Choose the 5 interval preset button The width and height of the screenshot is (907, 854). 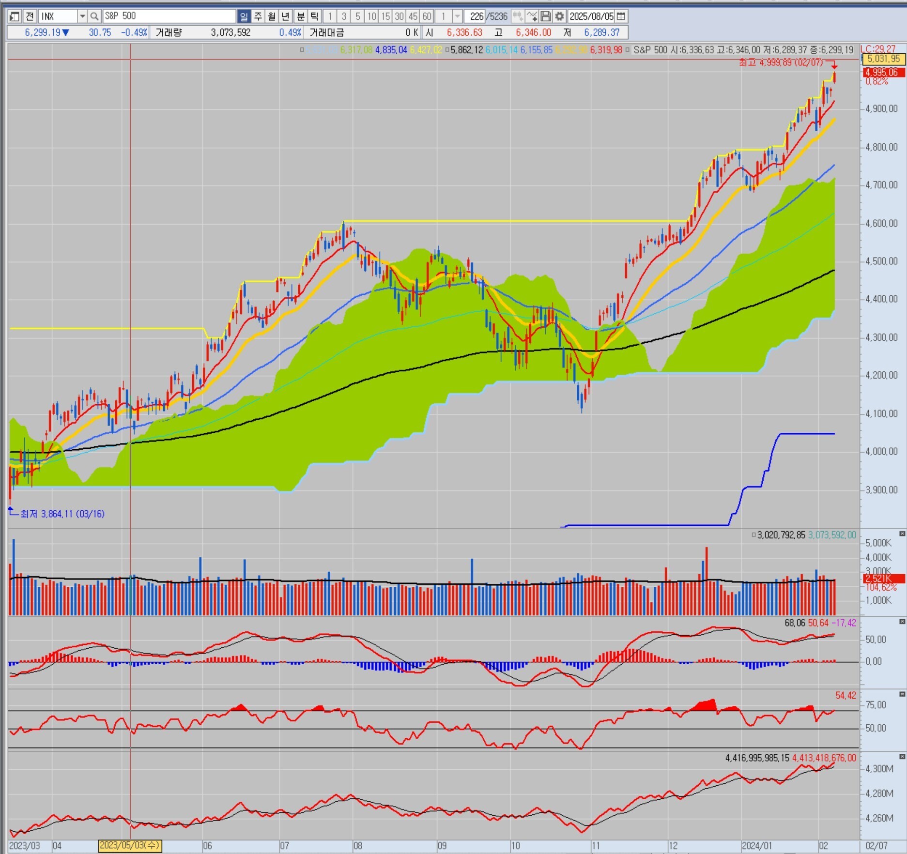pos(357,16)
